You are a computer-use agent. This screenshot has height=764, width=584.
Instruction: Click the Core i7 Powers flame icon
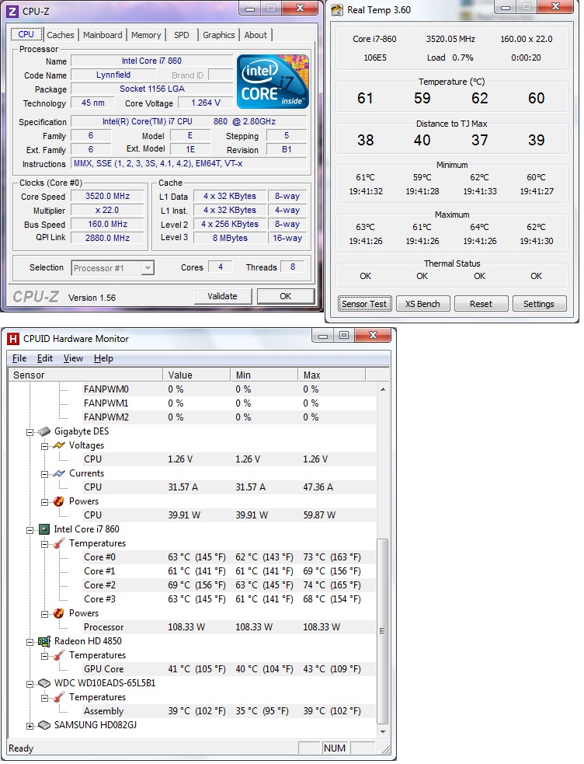(59, 613)
